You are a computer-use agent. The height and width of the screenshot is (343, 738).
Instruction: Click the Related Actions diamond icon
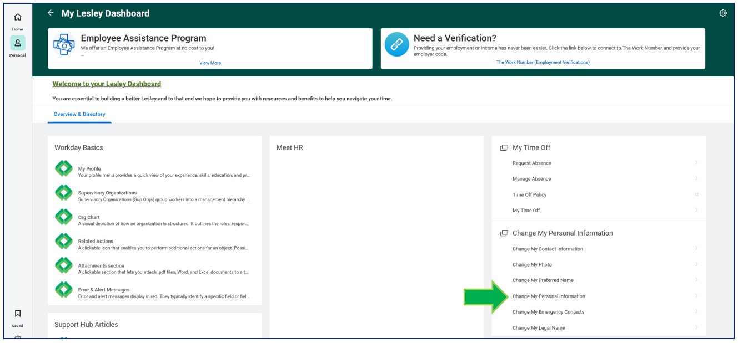64,241
